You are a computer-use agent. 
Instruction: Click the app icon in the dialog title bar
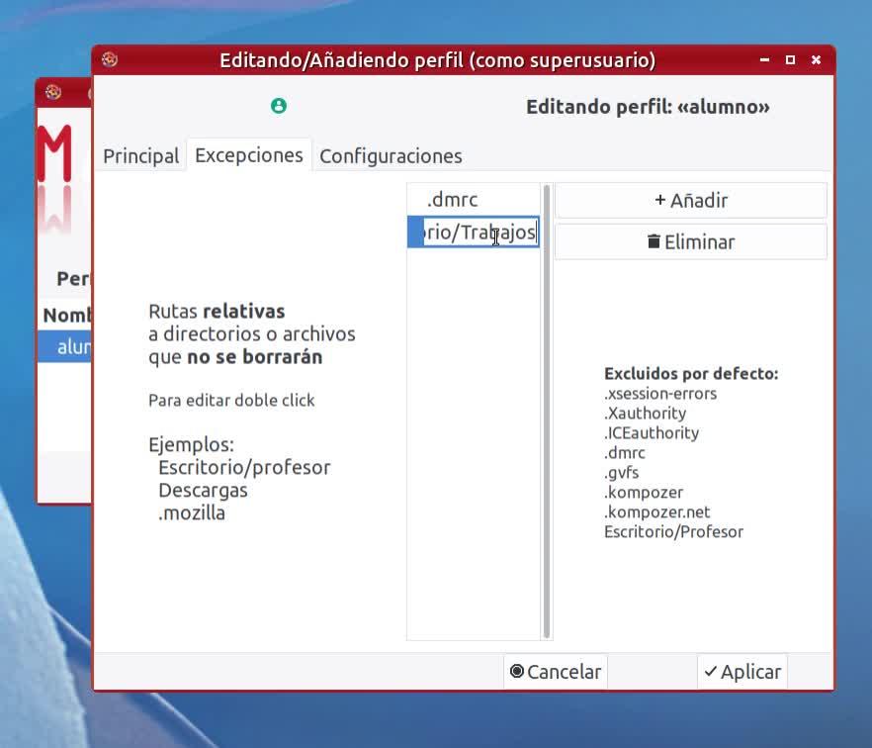(x=110, y=59)
